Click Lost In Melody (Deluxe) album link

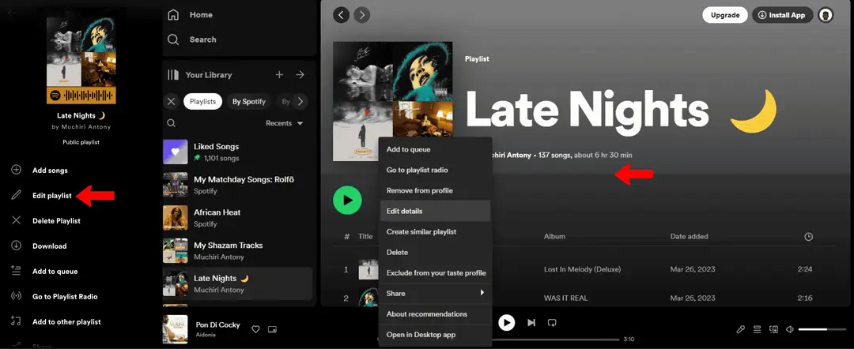[x=582, y=269]
